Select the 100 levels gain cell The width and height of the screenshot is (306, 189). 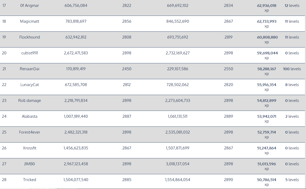[292, 69]
